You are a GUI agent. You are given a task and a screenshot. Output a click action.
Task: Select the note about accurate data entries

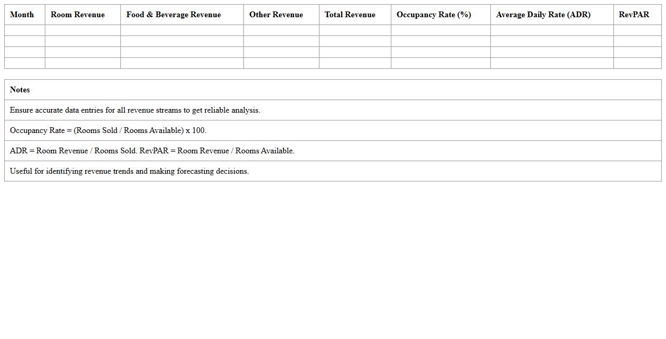[x=134, y=110]
